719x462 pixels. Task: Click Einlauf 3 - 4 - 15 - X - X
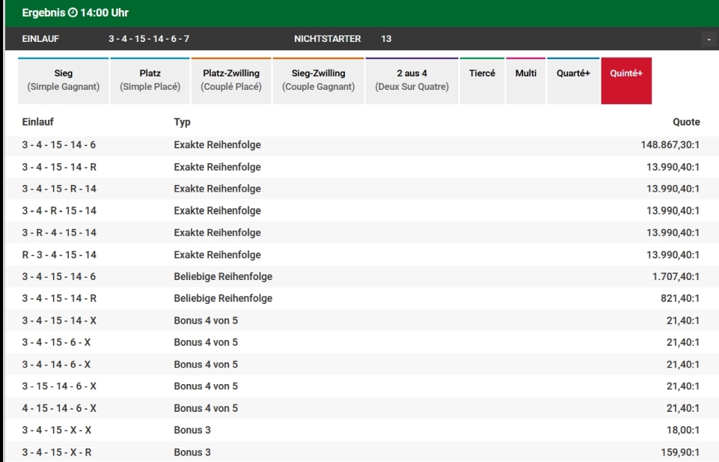(56, 430)
